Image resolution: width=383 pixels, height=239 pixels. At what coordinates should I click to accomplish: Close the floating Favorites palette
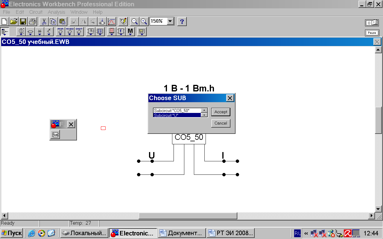tap(71, 124)
